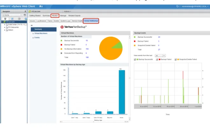Pin the Navigator panel
Viewport: 210px width, 131px height.
click(x=25, y=11)
